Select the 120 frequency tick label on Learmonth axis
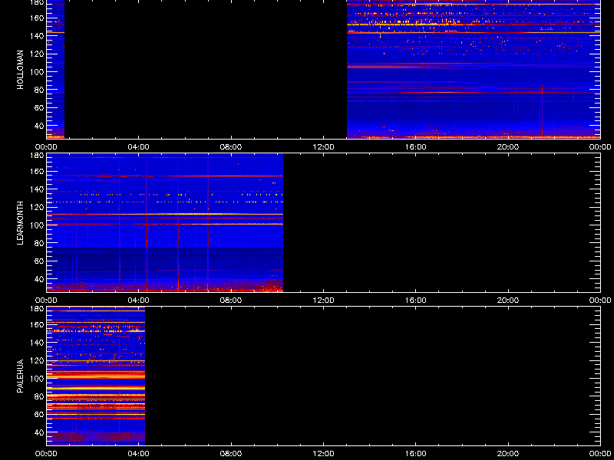Image resolution: width=614 pixels, height=460 pixels. [x=38, y=207]
